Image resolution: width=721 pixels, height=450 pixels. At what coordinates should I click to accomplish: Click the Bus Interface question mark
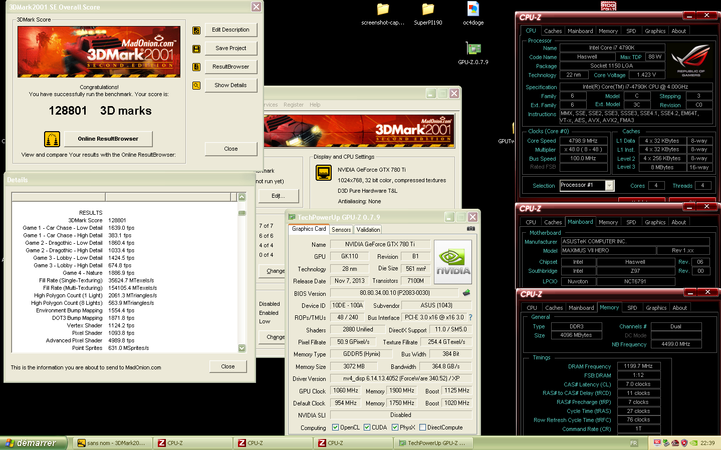point(470,317)
